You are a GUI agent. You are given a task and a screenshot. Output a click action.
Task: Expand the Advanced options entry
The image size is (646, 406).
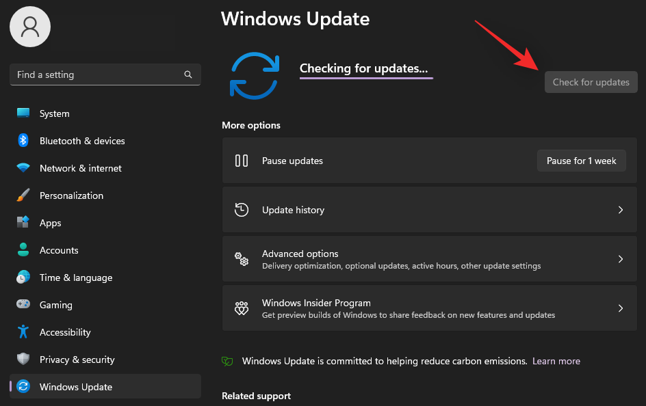coord(430,259)
